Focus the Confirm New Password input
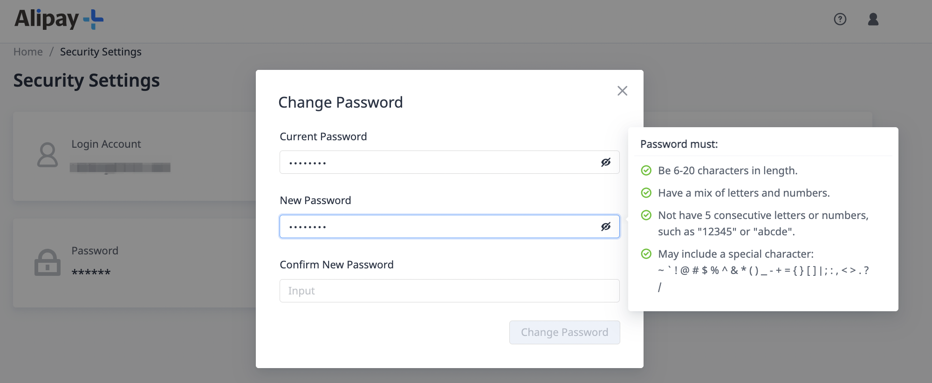Image resolution: width=932 pixels, height=383 pixels. coord(449,290)
